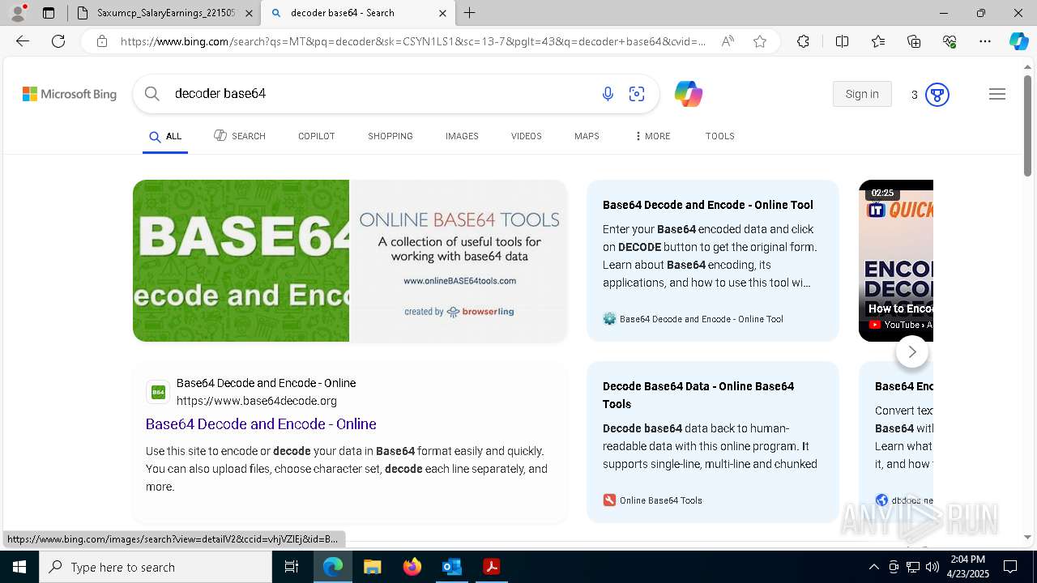Viewport: 1037px width, 583px height.
Task: Click the https://www.base64decode.org URL text
Action: click(x=257, y=401)
